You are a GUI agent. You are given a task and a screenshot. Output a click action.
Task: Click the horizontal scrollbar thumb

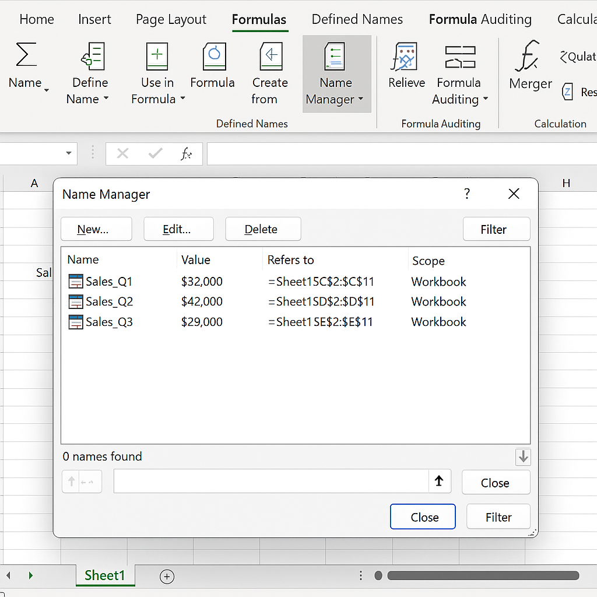(483, 575)
